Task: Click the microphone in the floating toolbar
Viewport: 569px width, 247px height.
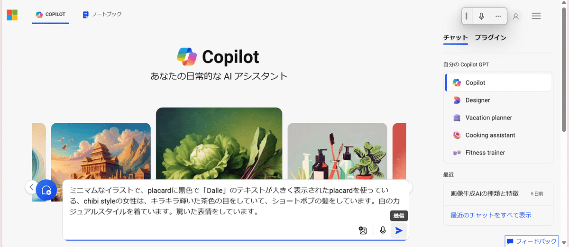Action: click(x=481, y=16)
